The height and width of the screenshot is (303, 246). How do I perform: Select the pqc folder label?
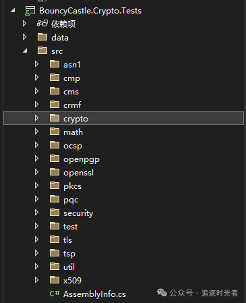[x=71, y=200]
